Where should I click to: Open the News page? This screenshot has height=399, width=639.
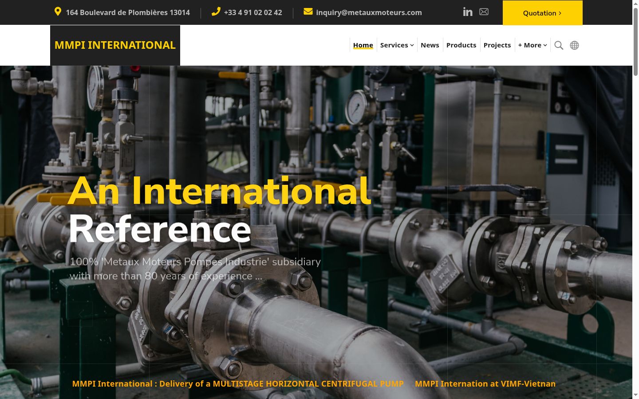coord(430,45)
